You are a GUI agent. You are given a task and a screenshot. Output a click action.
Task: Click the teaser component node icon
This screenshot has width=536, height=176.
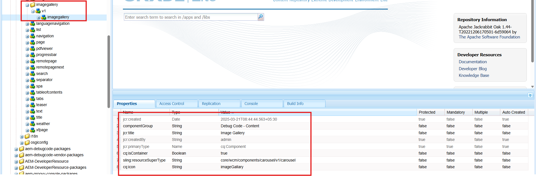coord(33,105)
